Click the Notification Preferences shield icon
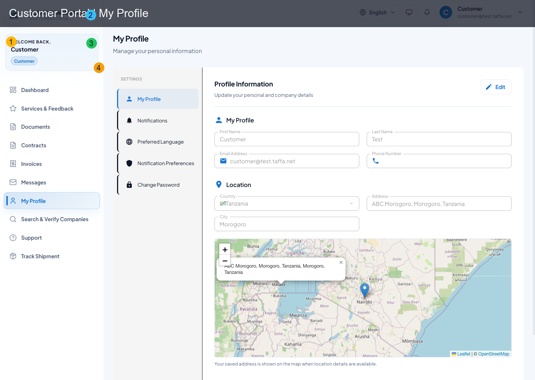Image resolution: width=535 pixels, height=380 pixels. click(x=129, y=163)
